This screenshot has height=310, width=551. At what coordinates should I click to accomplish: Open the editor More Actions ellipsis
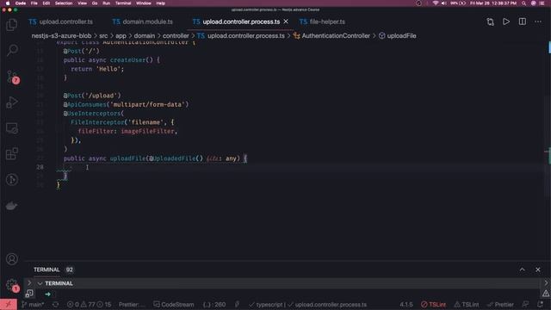tap(537, 22)
